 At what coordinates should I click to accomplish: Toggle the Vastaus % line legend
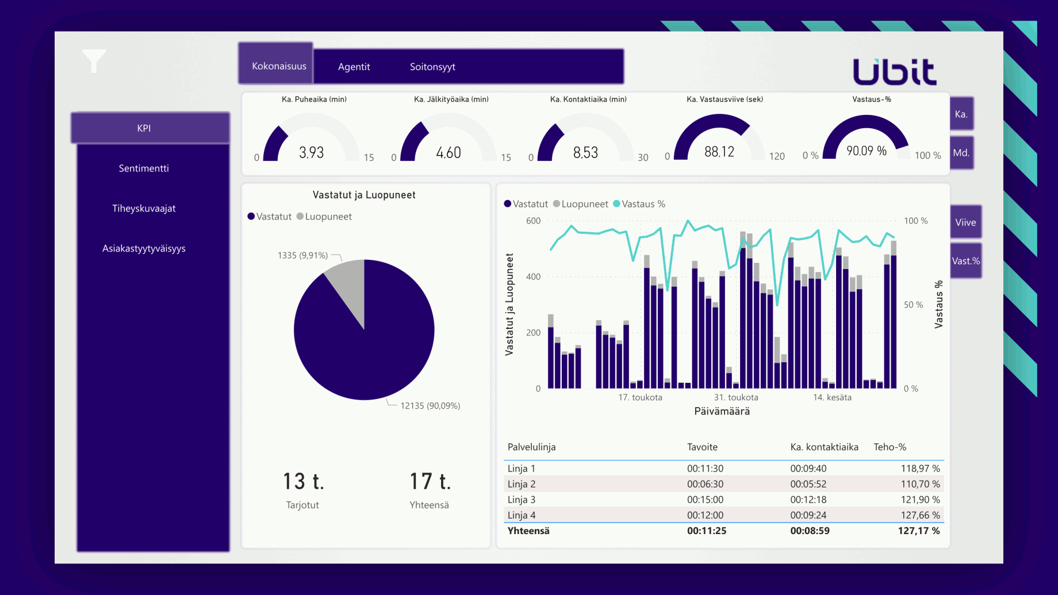[639, 204]
